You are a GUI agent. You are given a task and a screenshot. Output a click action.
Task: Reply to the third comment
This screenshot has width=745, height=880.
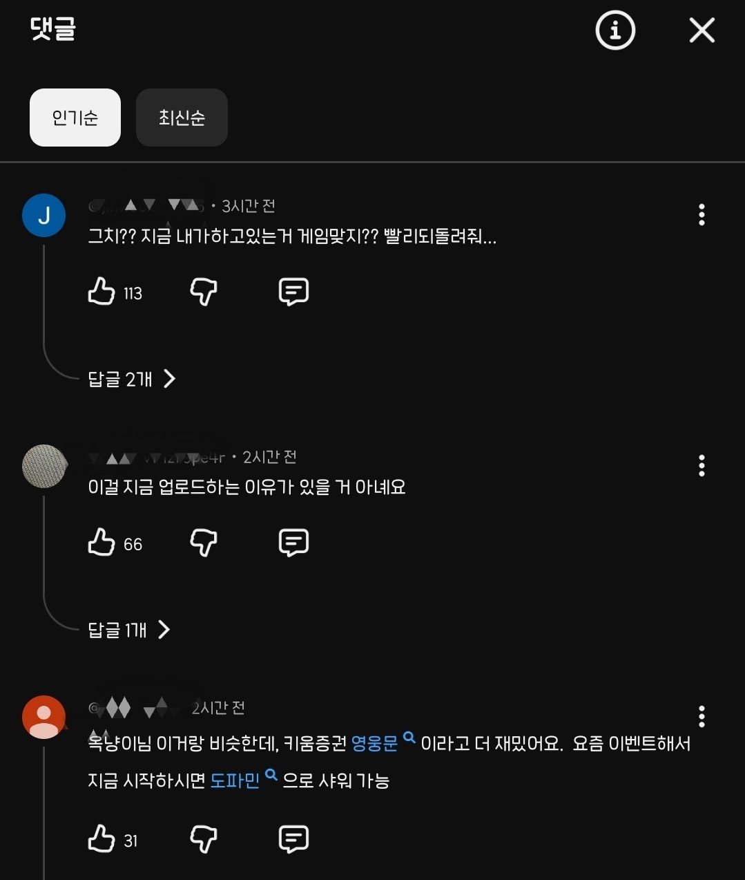293,839
